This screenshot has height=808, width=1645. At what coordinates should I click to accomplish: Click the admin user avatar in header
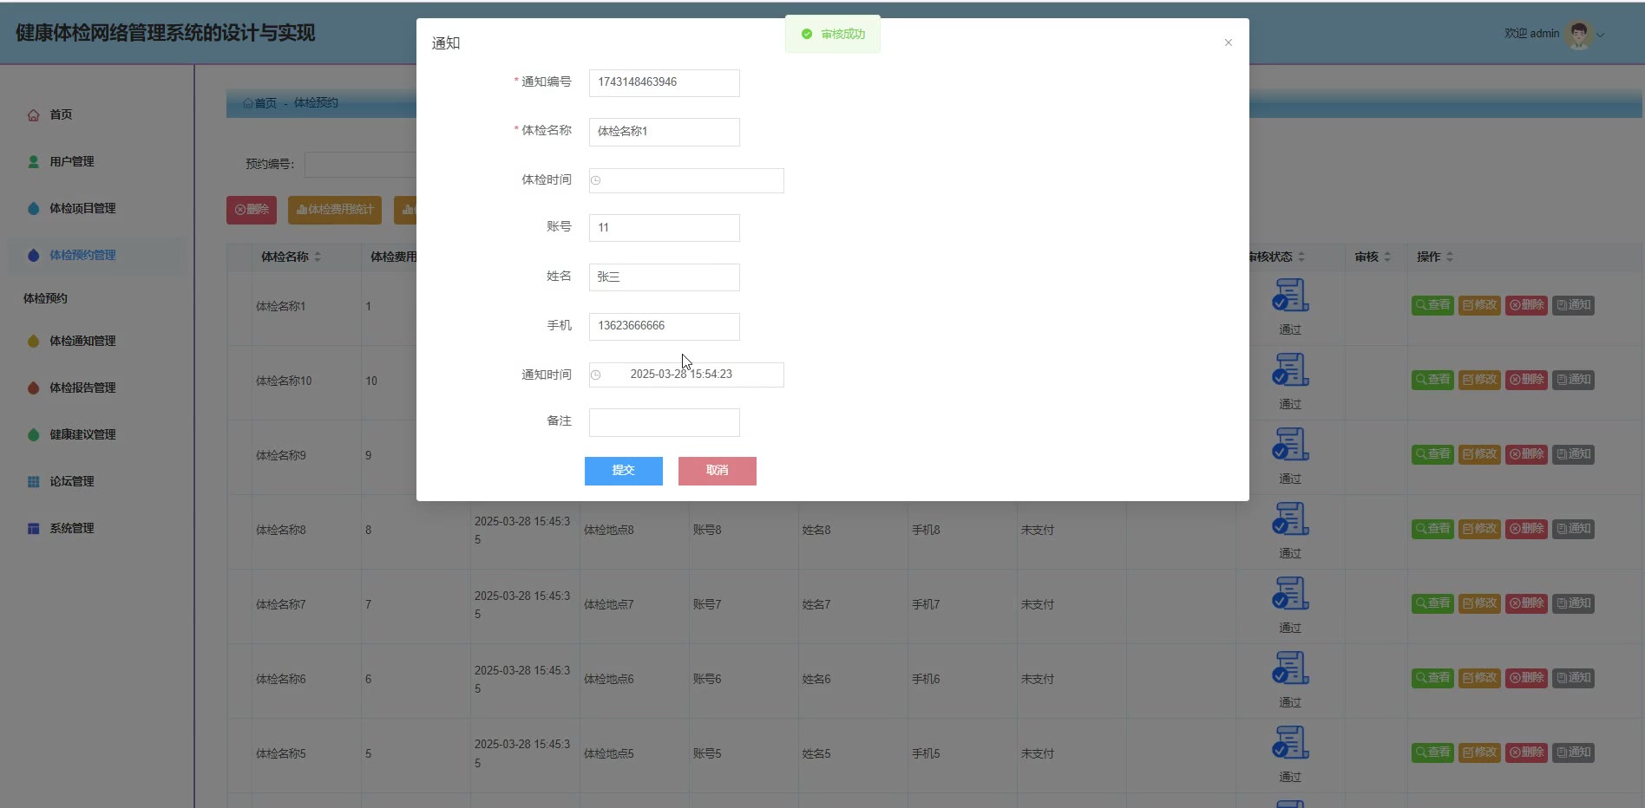pos(1579,35)
